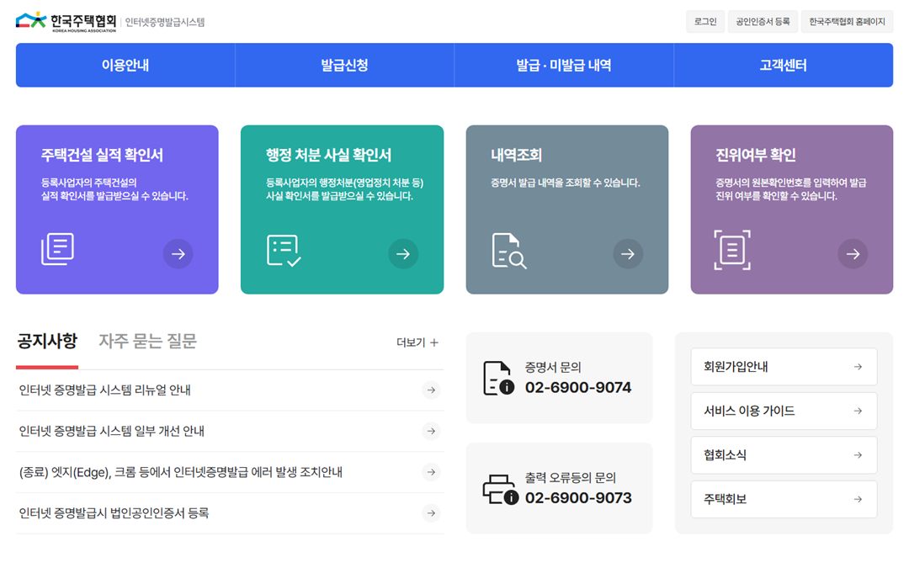Click the 주택건설 실적 확인서 document icon
Screen dimensions: 909x568
click(57, 249)
